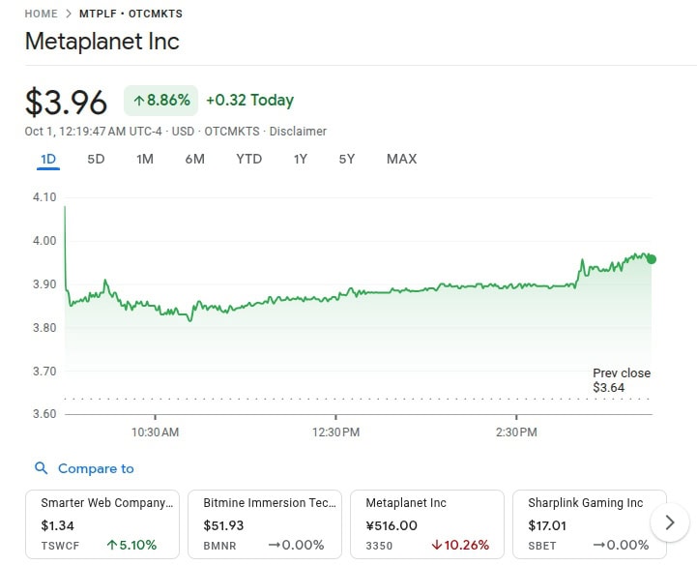Show the MAX time range
Image resolution: width=697 pixels, height=566 pixels.
401,159
